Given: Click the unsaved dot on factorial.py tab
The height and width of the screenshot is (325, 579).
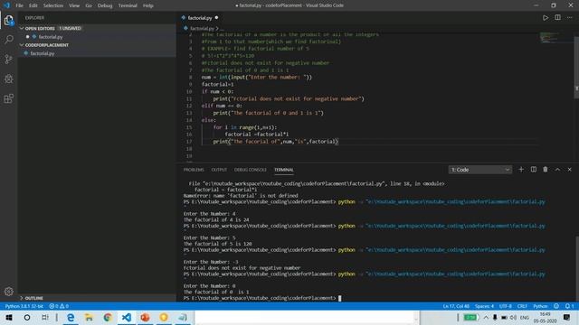Looking at the screenshot, I should 216,18.
